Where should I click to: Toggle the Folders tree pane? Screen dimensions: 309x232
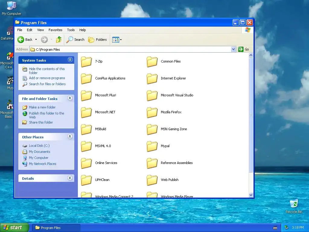pyautogui.click(x=97, y=40)
